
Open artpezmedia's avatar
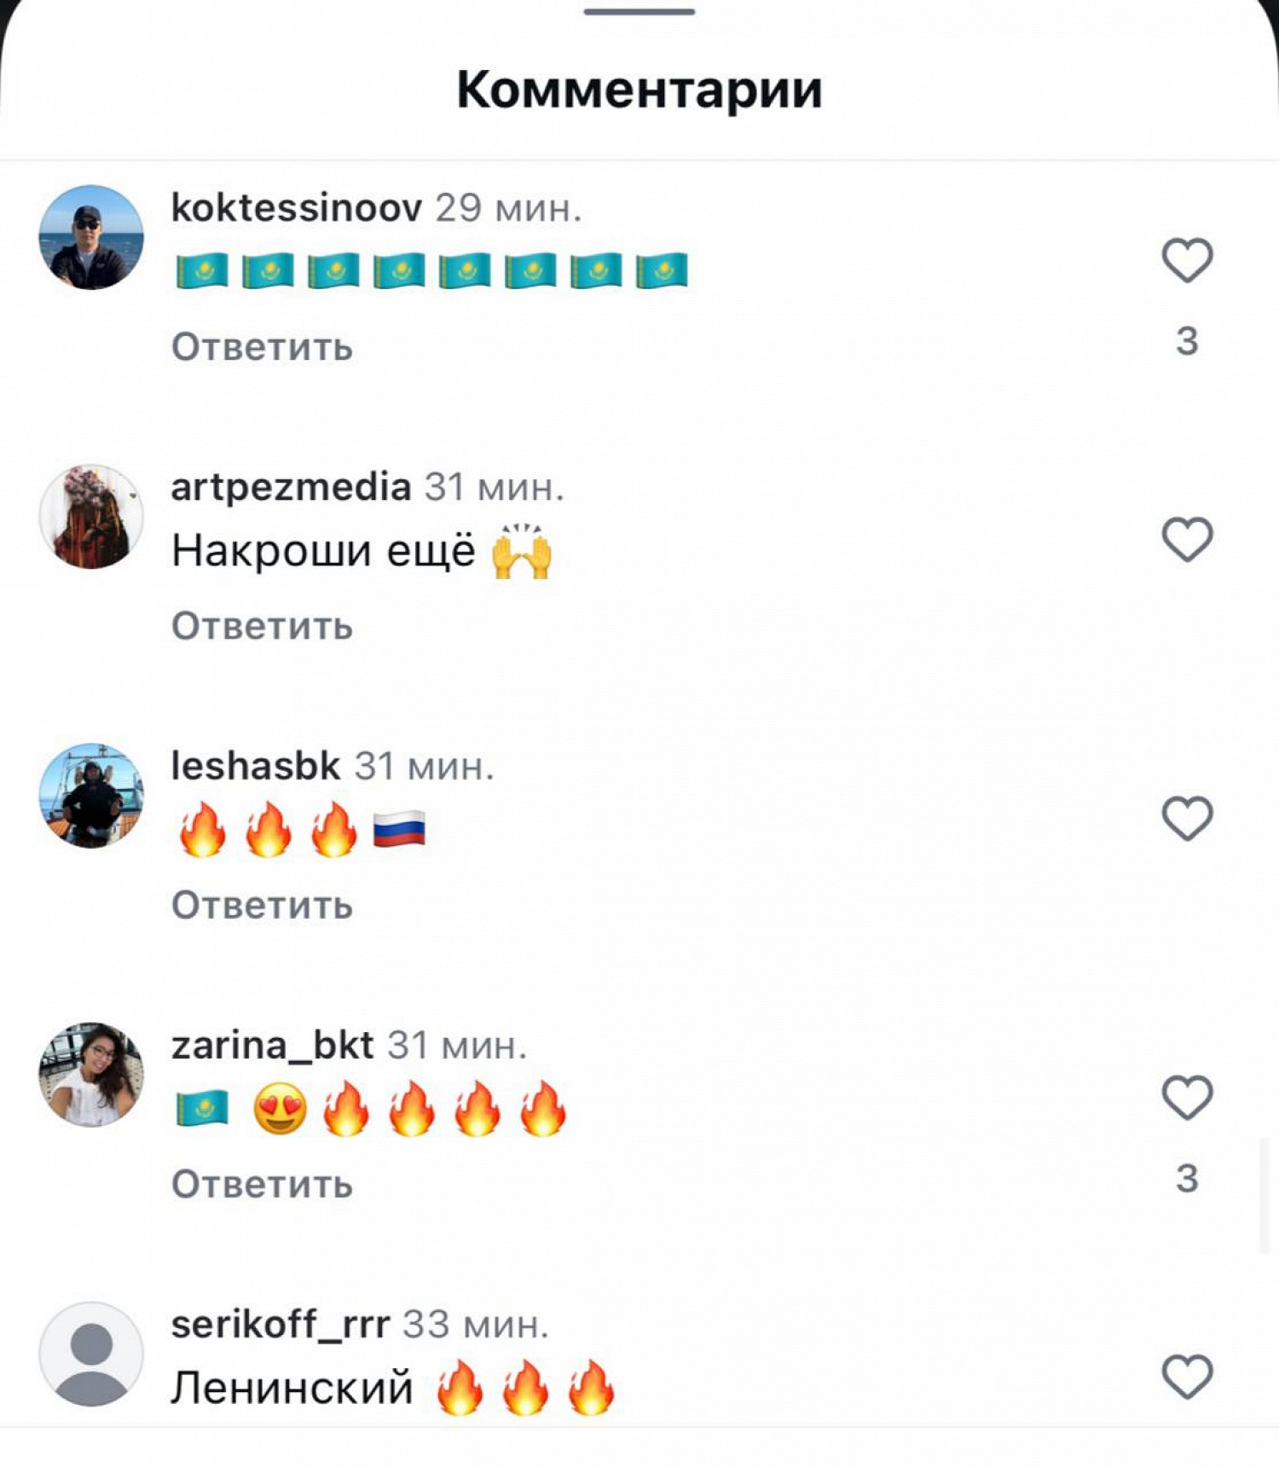(x=91, y=516)
